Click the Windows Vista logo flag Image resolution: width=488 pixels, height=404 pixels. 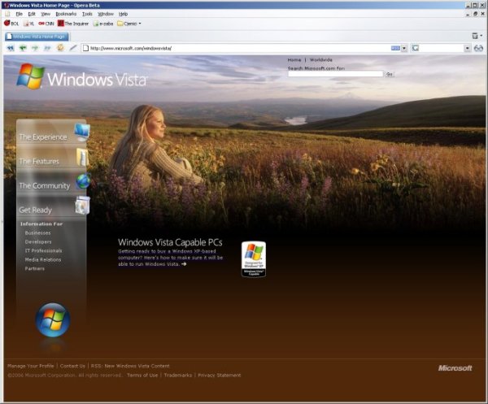(30, 76)
